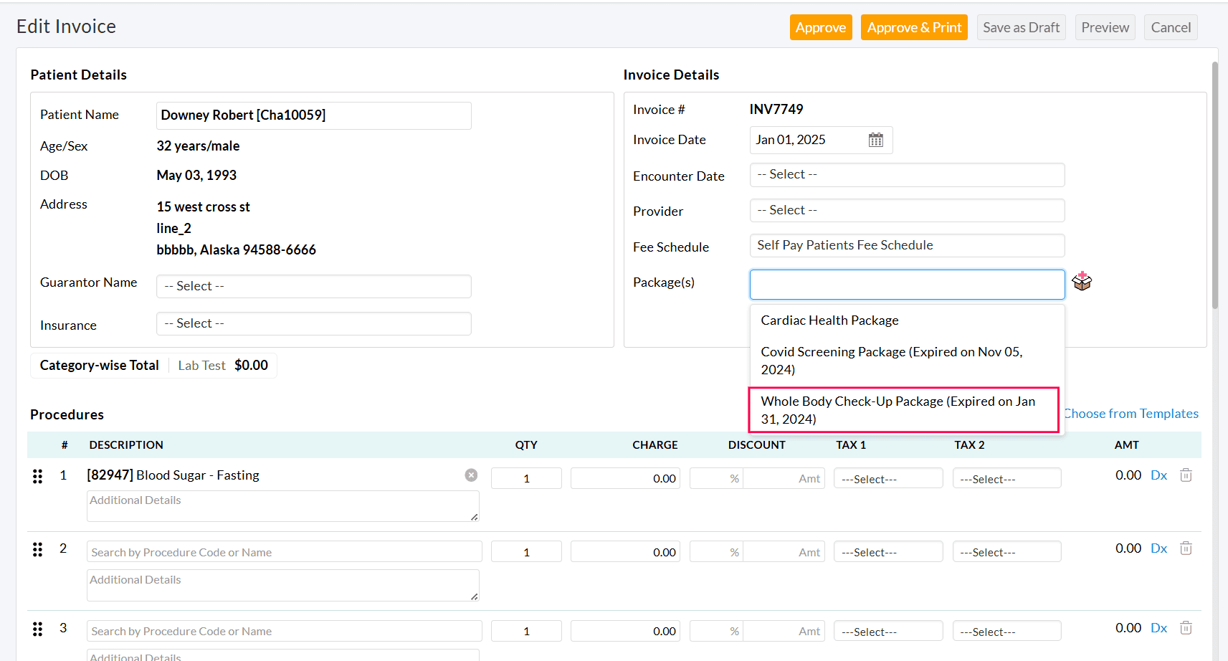
Task: Approve the invoice
Action: point(820,27)
